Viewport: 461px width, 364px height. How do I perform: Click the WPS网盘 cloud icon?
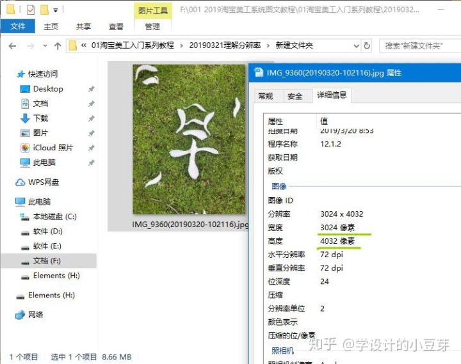(x=20, y=182)
